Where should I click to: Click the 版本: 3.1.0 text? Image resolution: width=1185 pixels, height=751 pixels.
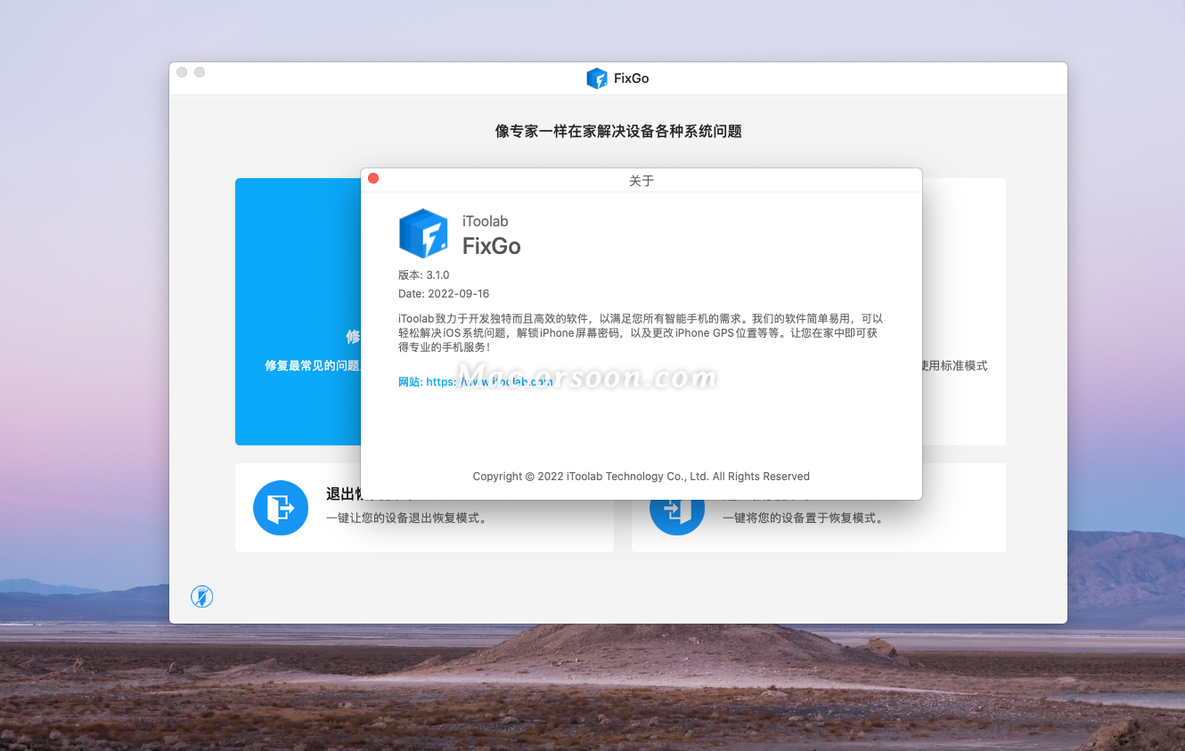[424, 275]
